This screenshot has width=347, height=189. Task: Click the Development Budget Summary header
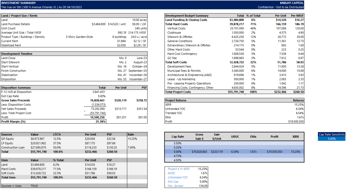[x=187, y=16]
